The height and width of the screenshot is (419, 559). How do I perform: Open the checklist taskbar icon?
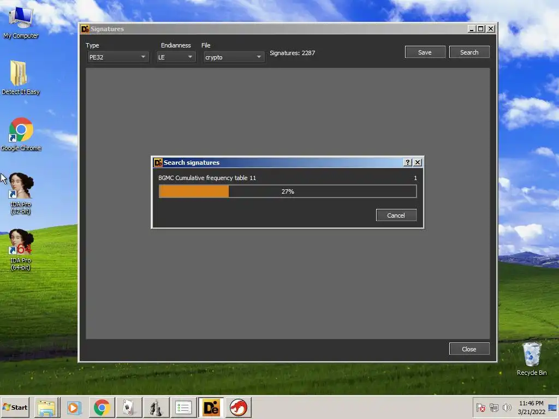click(183, 408)
